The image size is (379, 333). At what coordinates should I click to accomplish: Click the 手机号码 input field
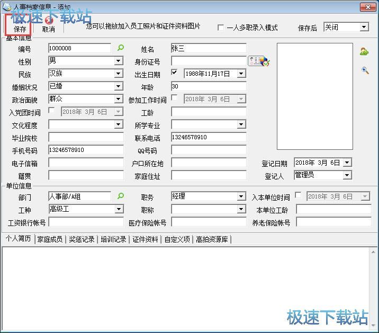point(86,150)
